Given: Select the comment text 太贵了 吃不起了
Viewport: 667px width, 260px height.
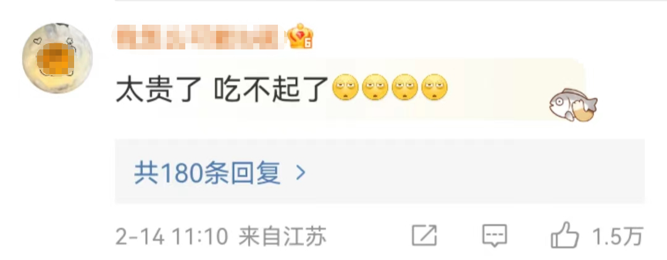Looking at the screenshot, I should (x=224, y=88).
